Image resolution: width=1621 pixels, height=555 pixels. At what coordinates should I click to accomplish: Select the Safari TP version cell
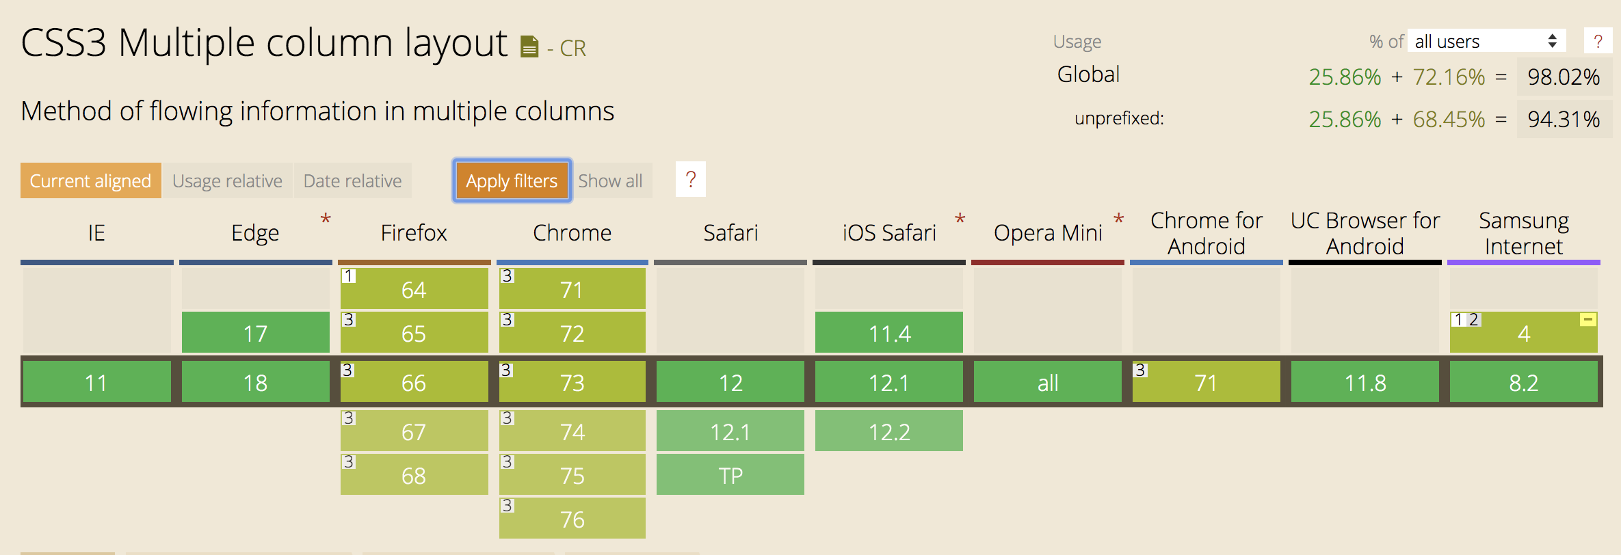tap(730, 475)
